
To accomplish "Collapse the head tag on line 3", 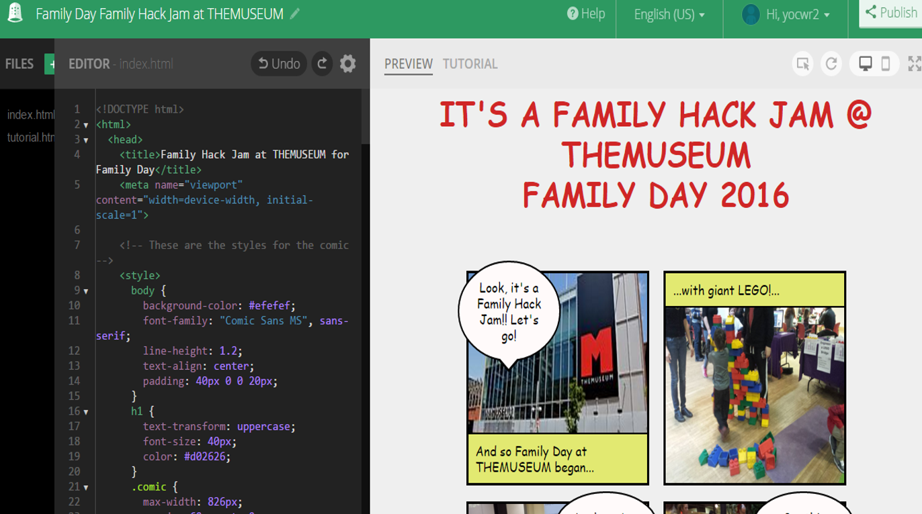I will [86, 140].
